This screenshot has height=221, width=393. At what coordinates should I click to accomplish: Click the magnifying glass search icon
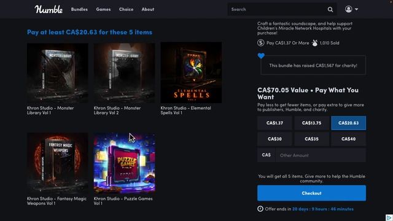(x=330, y=10)
